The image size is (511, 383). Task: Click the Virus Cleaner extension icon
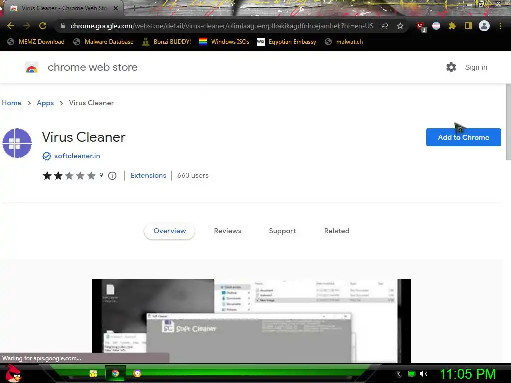[17, 143]
